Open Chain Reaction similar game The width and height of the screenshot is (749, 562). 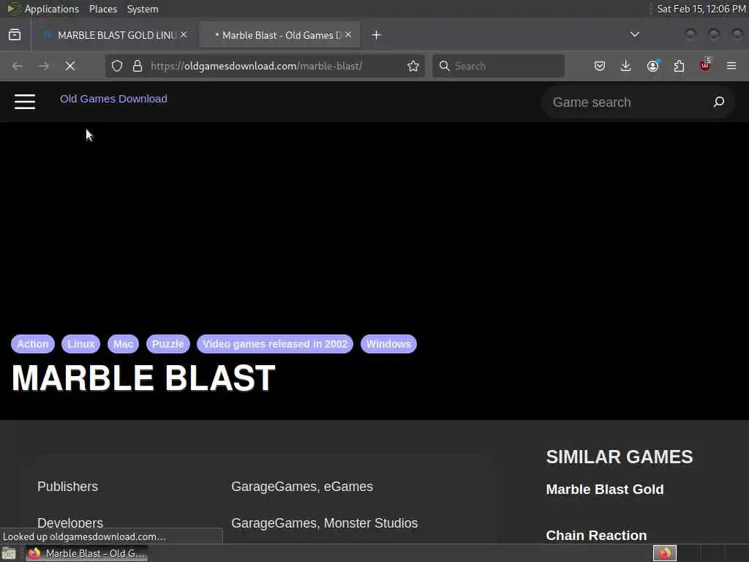tap(596, 536)
